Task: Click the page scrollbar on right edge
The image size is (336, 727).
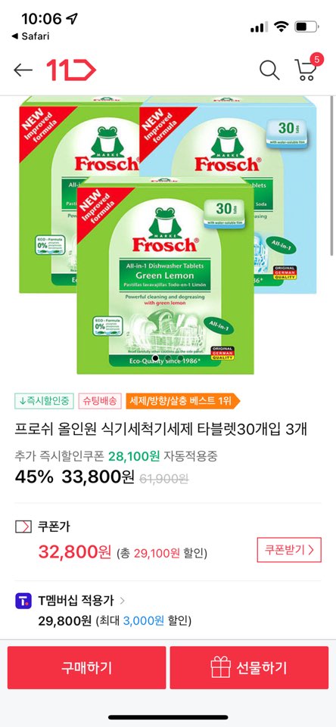Action: coord(331,176)
